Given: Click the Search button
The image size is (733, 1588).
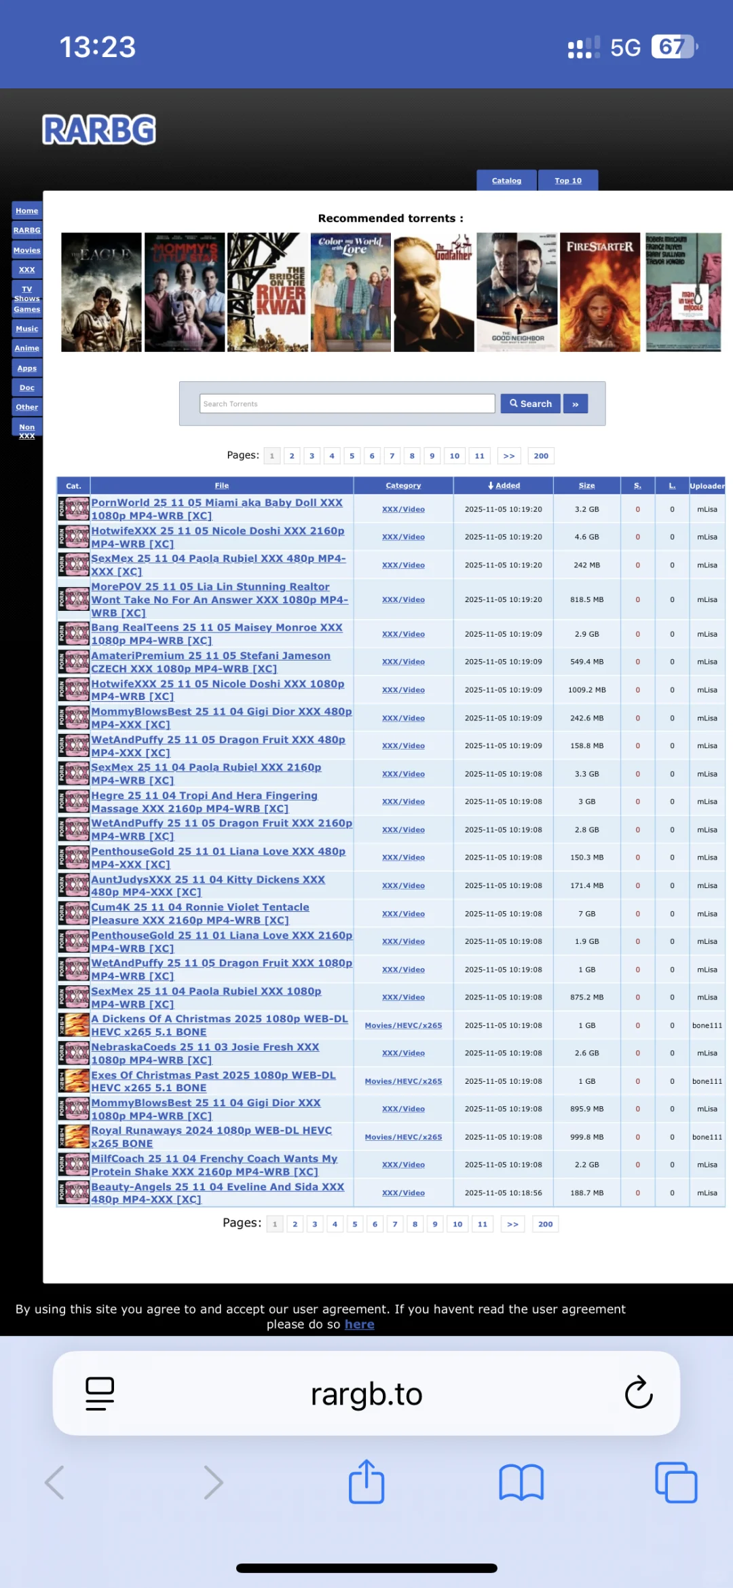Looking at the screenshot, I should point(531,404).
